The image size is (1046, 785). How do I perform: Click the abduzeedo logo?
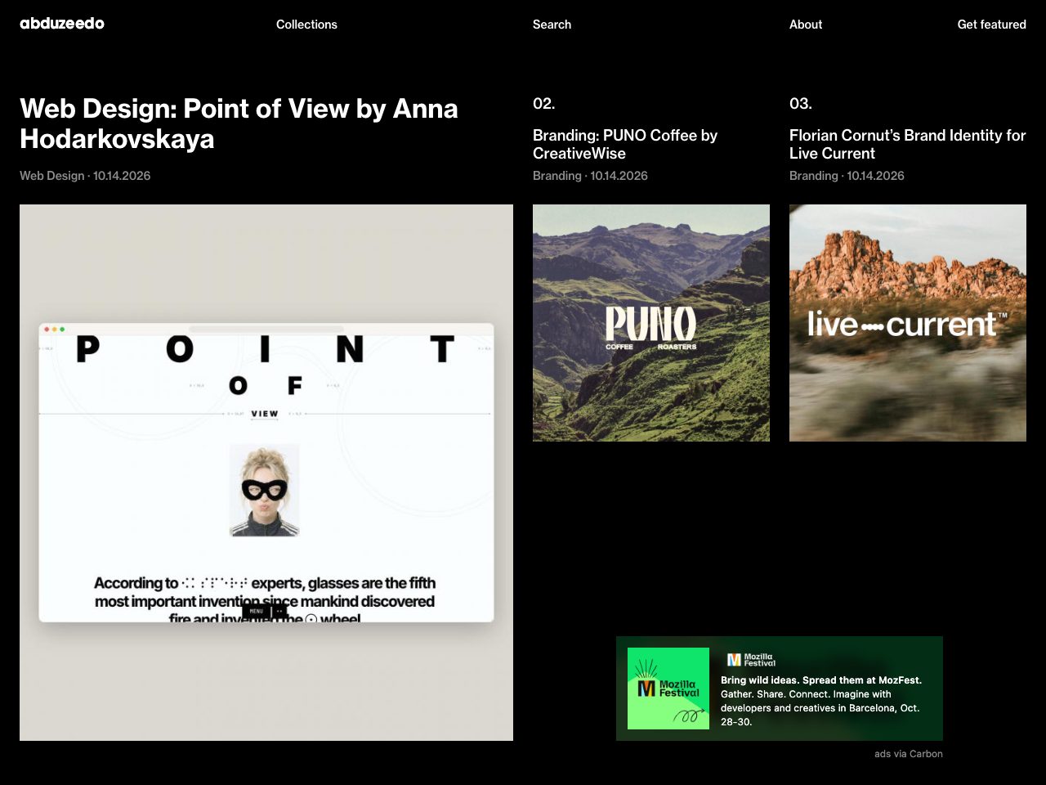point(62,24)
